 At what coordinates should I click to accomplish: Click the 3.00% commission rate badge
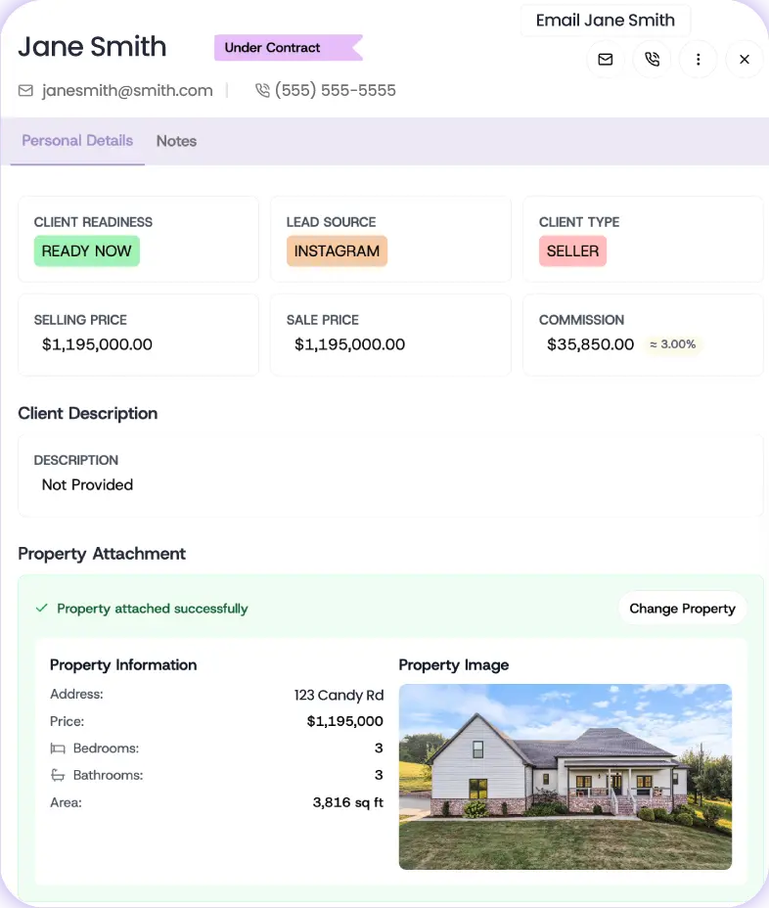(x=672, y=344)
